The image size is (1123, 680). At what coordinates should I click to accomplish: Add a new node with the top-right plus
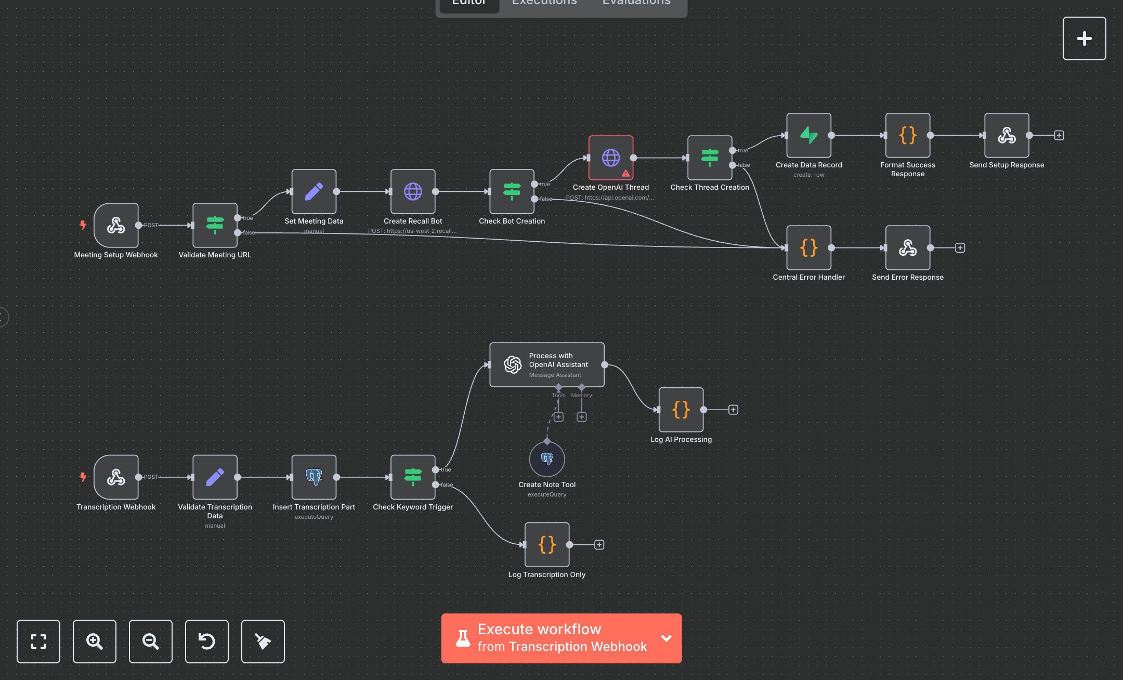(1085, 38)
